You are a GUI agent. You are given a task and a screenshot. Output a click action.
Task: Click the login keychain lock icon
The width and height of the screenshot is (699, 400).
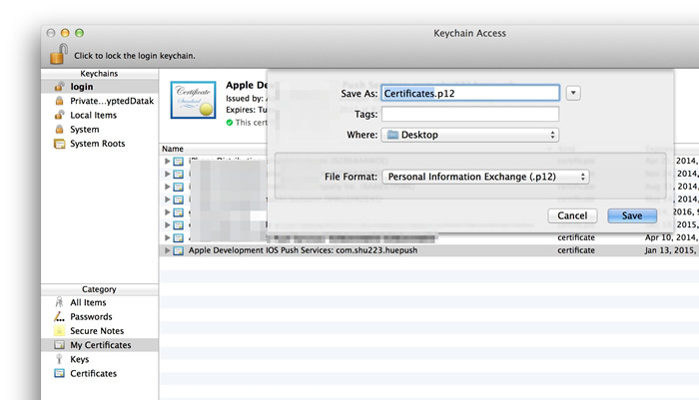point(59,87)
